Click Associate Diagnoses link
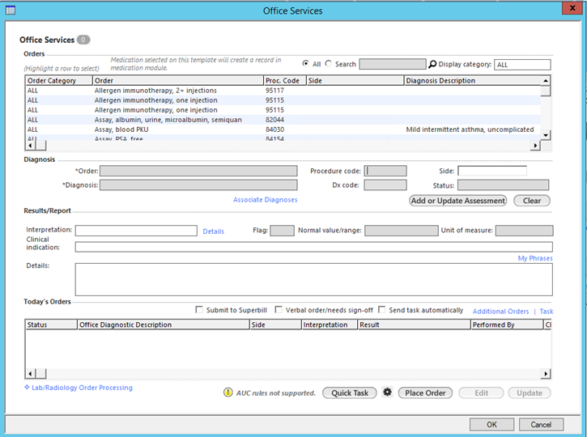Screen dimensions: 587x437 pos(266,200)
